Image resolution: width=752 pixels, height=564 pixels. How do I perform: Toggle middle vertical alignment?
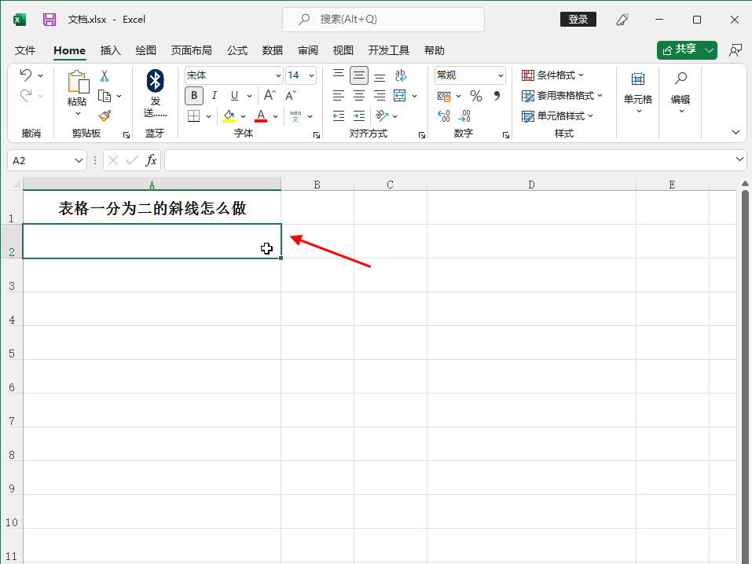tap(359, 75)
